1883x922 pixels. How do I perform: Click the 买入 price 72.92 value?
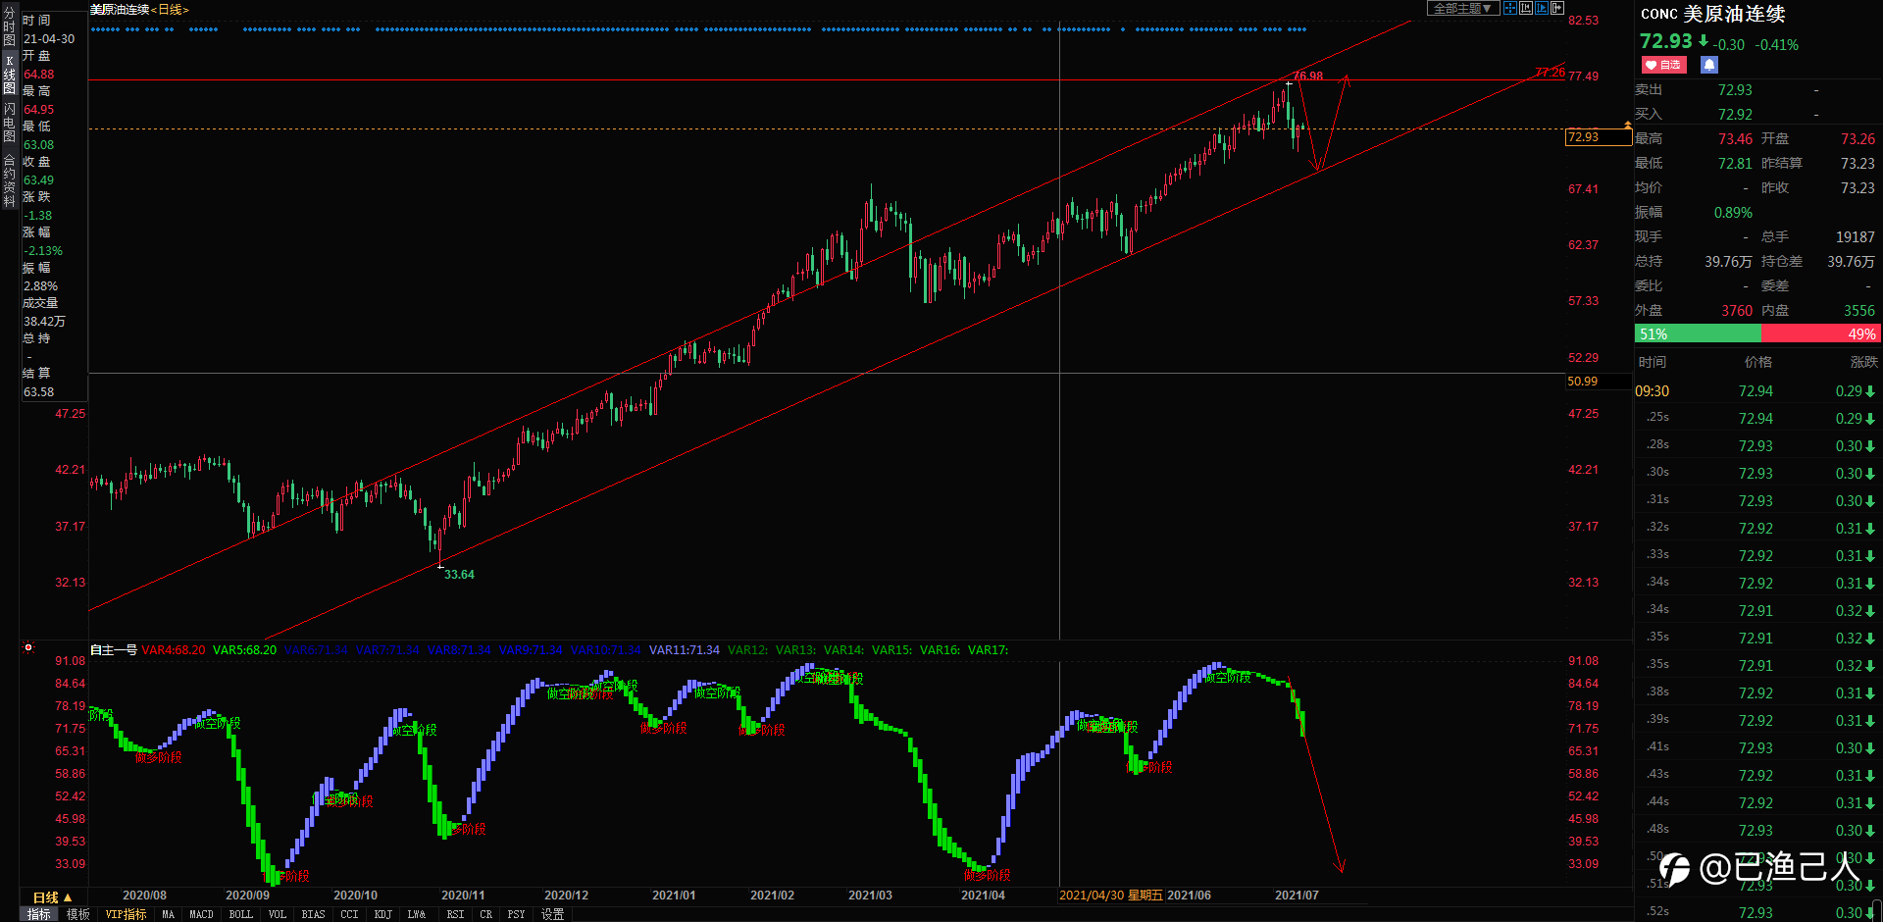click(x=1735, y=115)
